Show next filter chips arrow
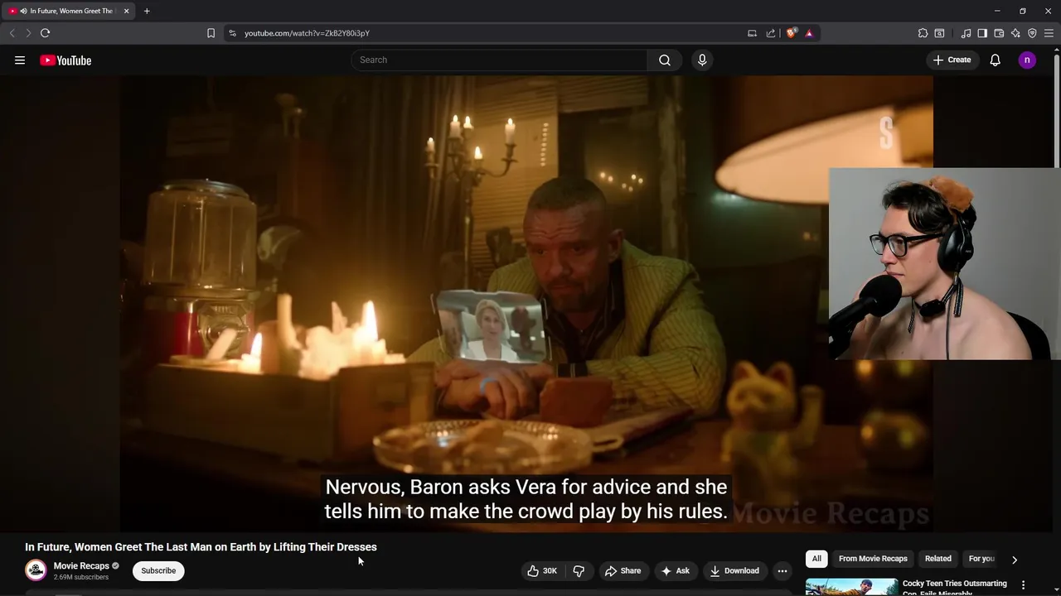 1014,560
